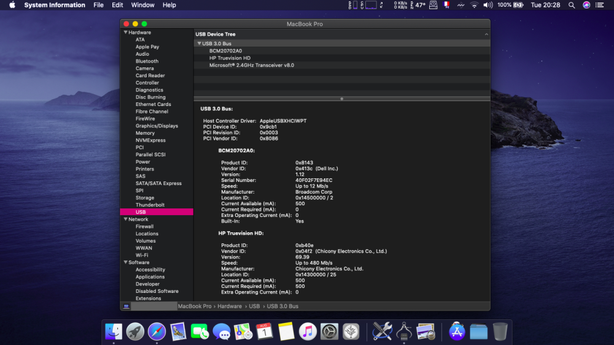Click the menu bar clock Tue 20:28
614x345 pixels.
[x=545, y=5]
